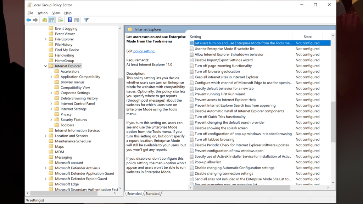This screenshot has height=204, width=363.
Task: Select the Compatibility View folder
Action: (75, 87)
